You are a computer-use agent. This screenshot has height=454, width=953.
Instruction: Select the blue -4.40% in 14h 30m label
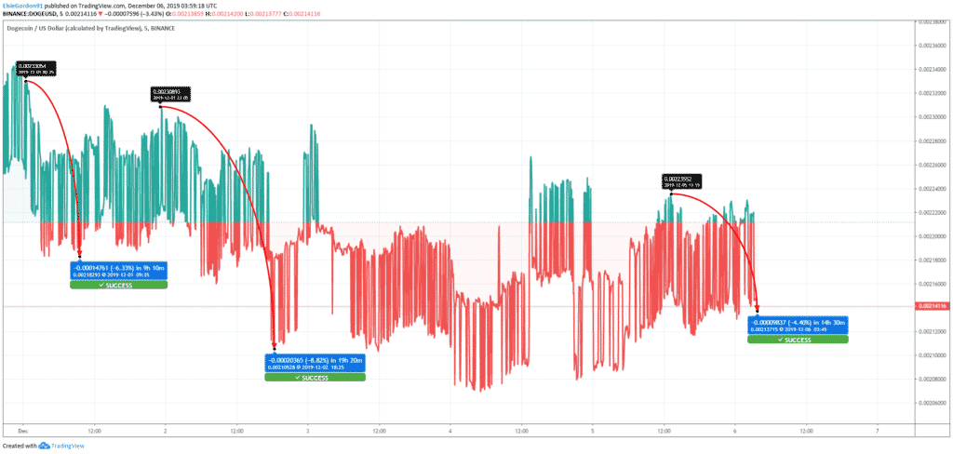coord(798,326)
